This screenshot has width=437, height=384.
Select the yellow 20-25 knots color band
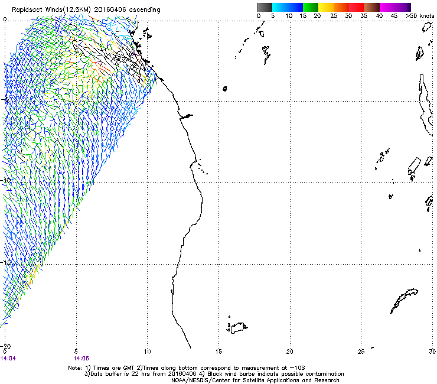[326, 7]
